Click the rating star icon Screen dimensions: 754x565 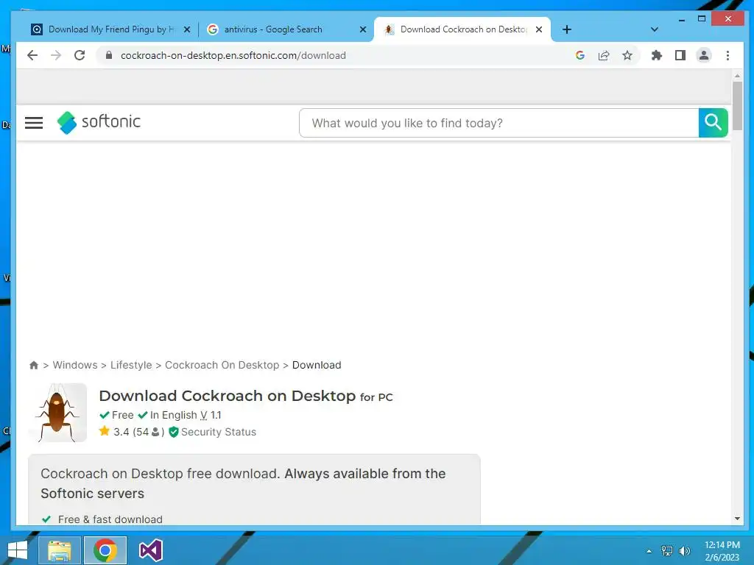[x=105, y=431]
